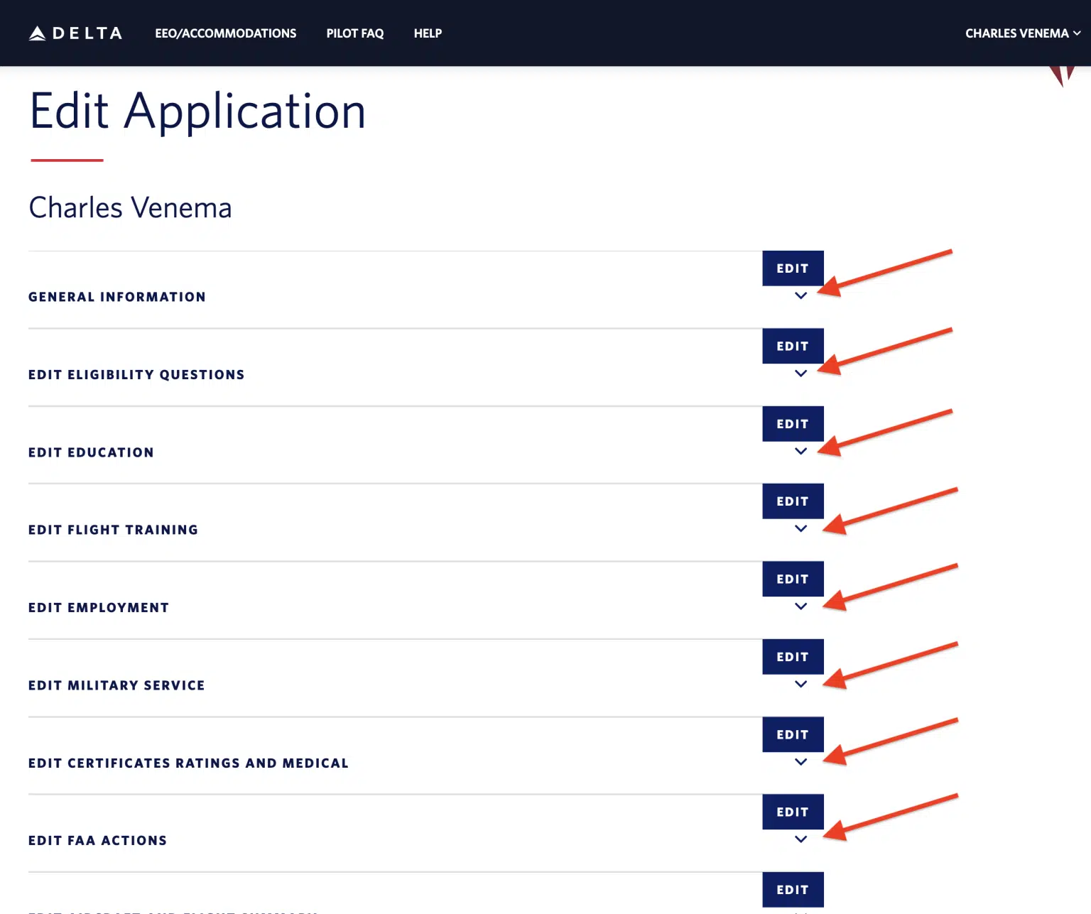Screen dimensions: 1091x914
Task: Open the HELP menu item
Action: point(428,33)
